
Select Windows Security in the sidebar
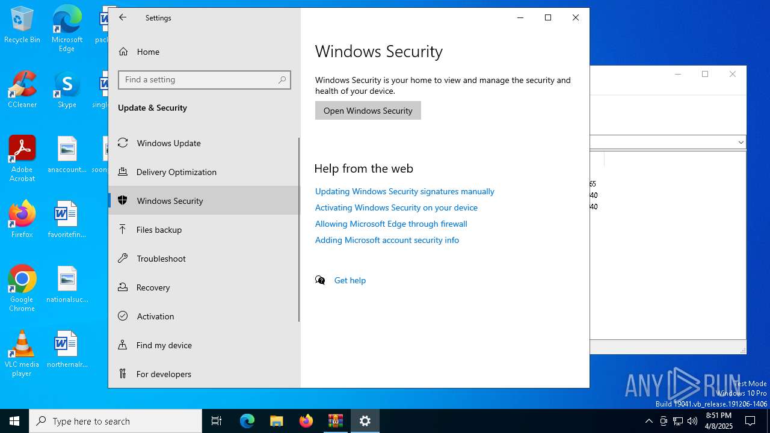204,201
